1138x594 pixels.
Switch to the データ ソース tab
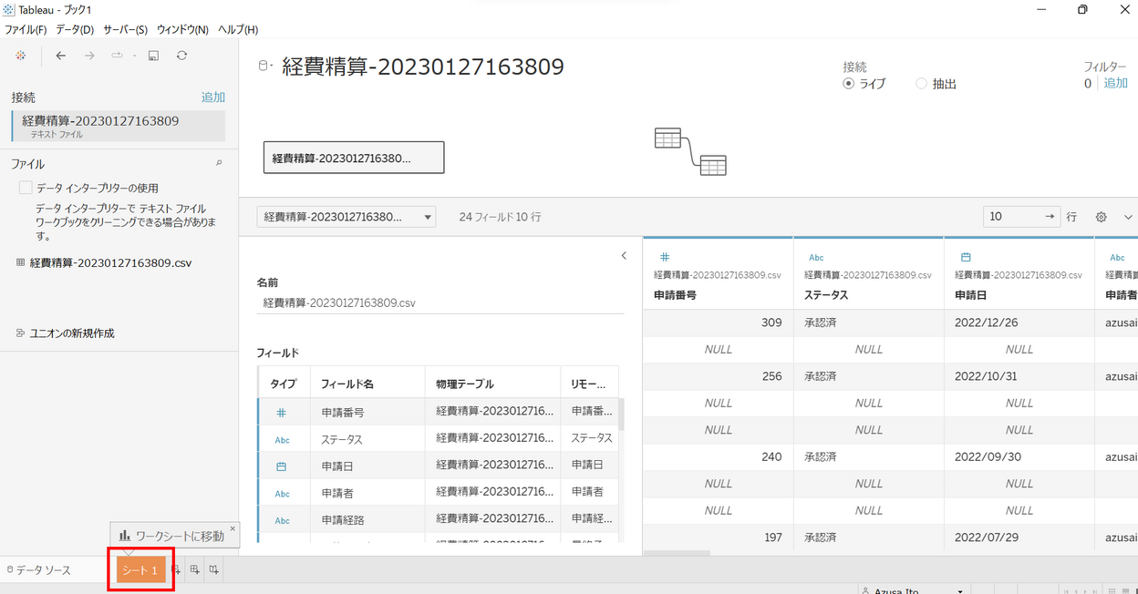click(x=38, y=570)
